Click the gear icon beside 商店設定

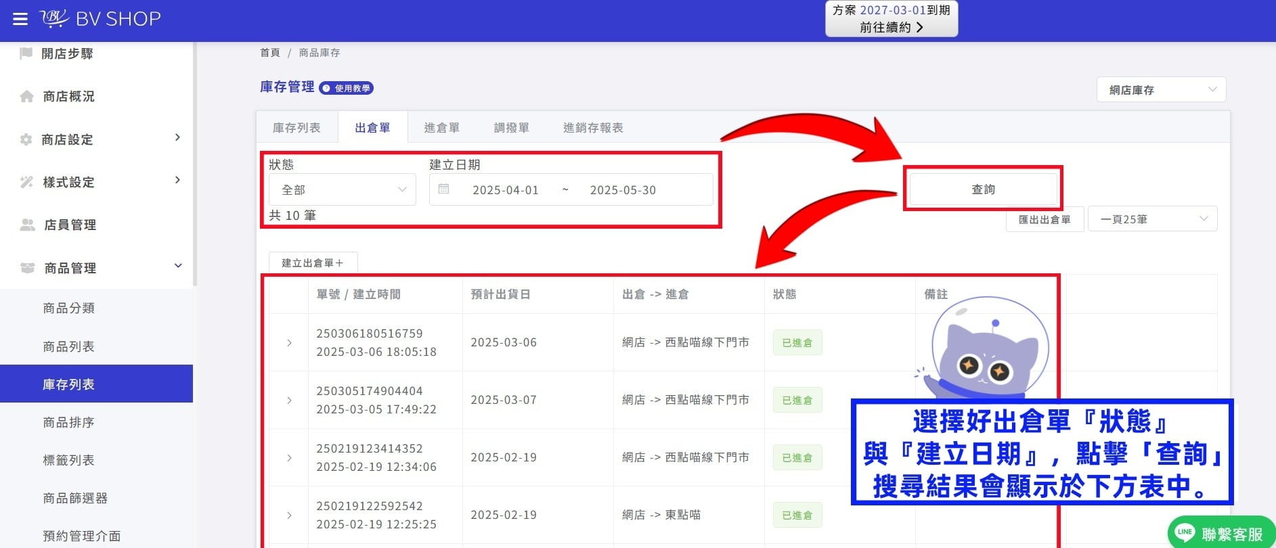[26, 139]
